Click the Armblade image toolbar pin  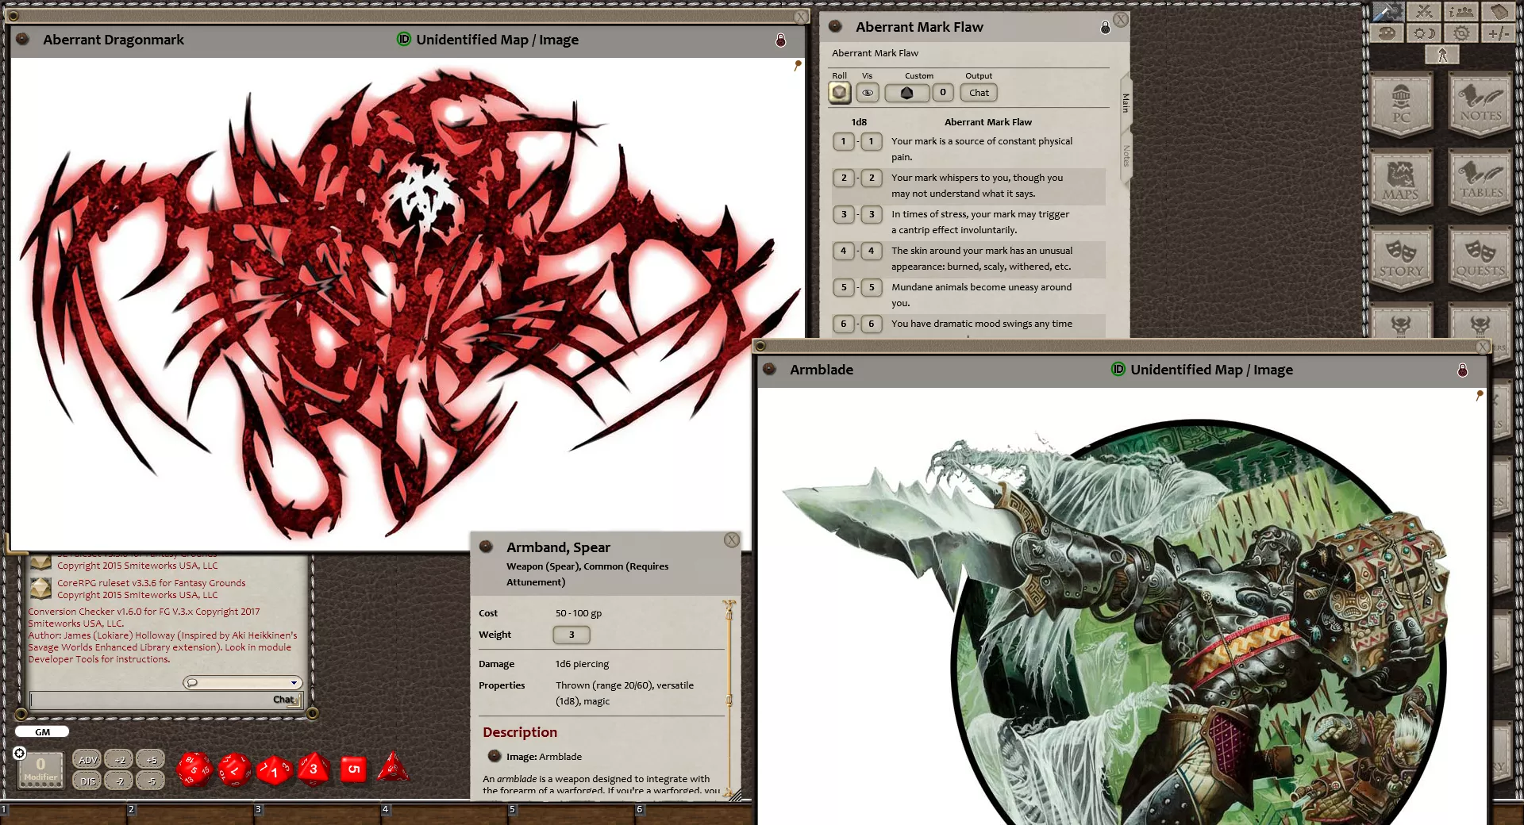click(x=1479, y=395)
